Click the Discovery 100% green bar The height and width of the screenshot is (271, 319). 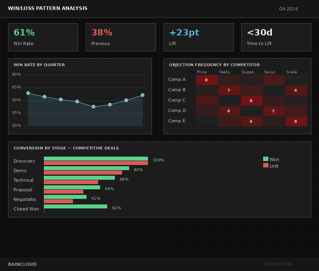pyautogui.click(x=96, y=159)
